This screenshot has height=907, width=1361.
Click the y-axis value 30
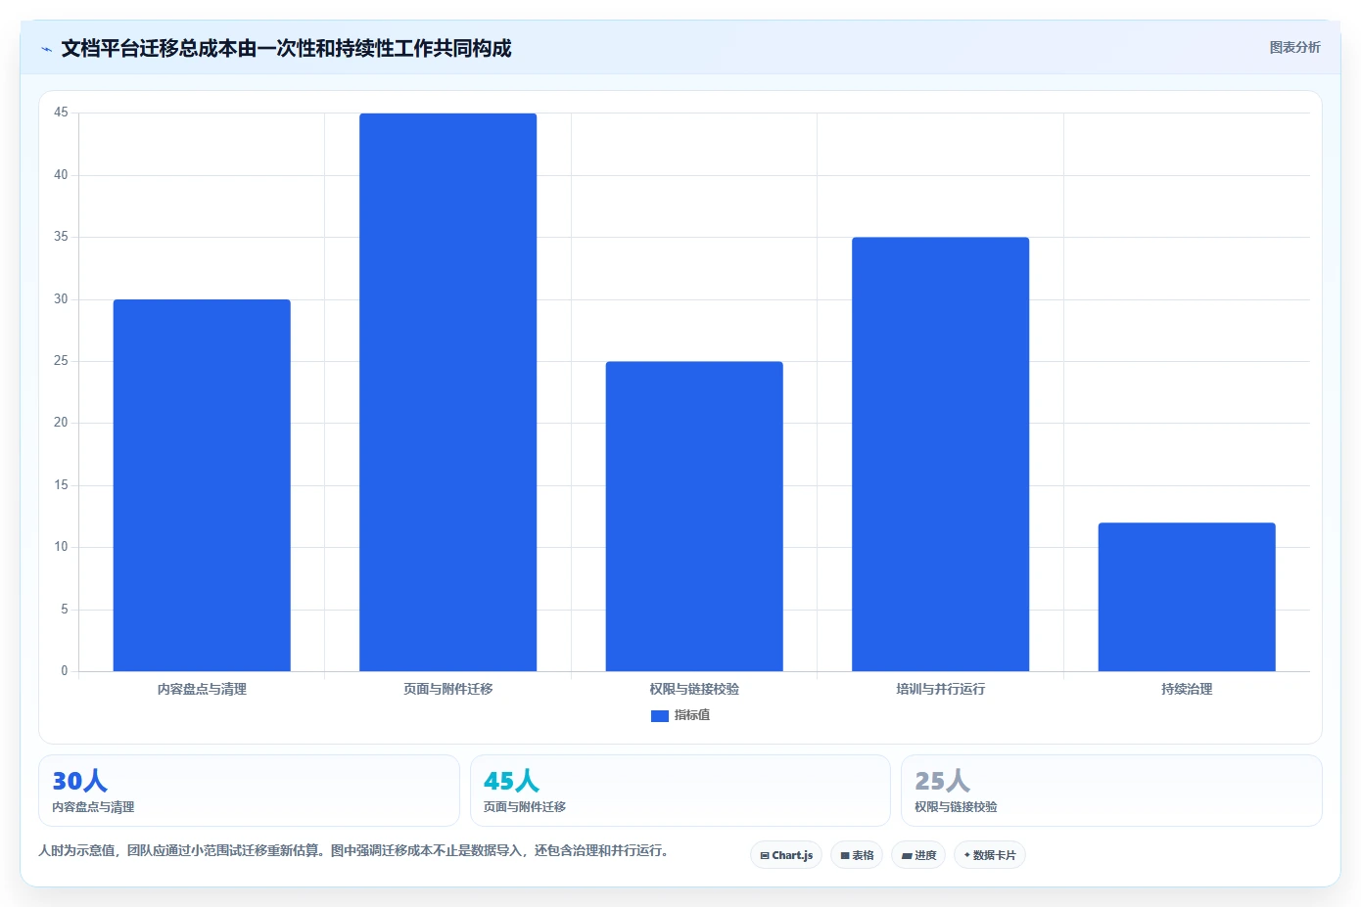[61, 299]
